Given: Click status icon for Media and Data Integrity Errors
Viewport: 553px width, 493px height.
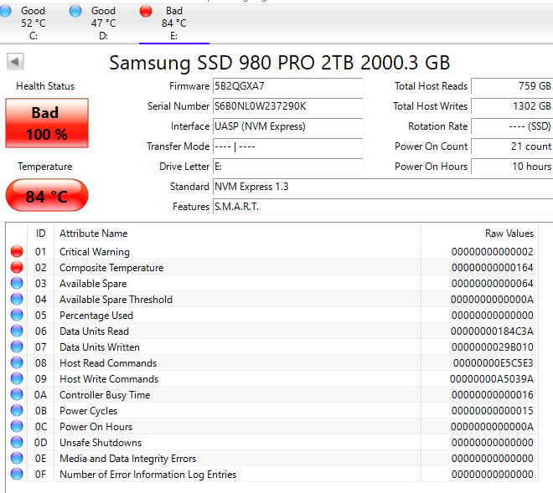Looking at the screenshot, I should pos(17,458).
